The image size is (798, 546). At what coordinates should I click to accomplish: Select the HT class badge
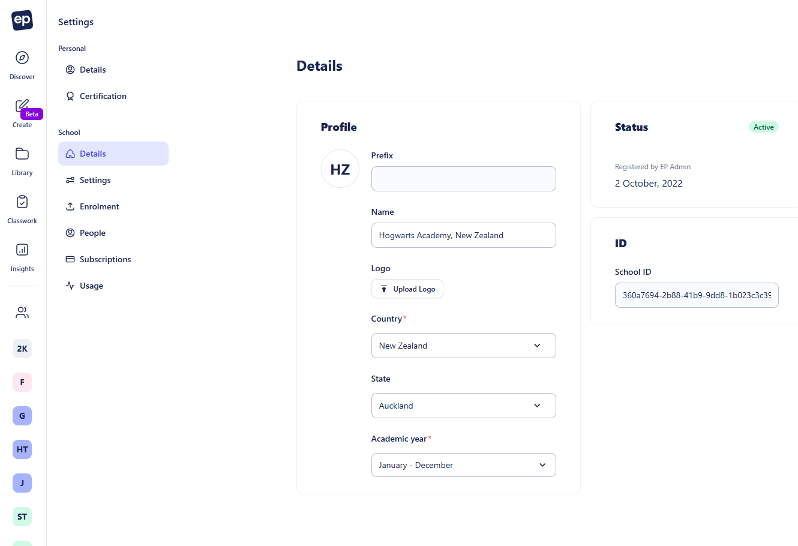tap(22, 449)
